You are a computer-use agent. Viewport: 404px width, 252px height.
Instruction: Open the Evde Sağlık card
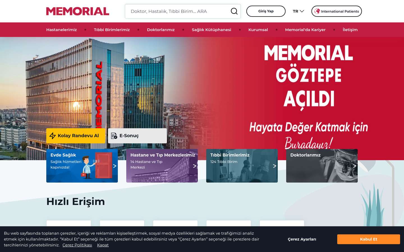[x=82, y=166]
